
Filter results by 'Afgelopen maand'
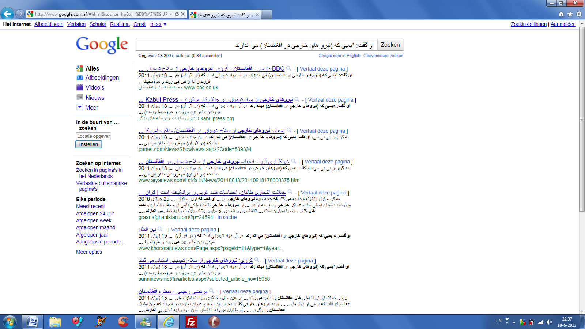(x=95, y=227)
